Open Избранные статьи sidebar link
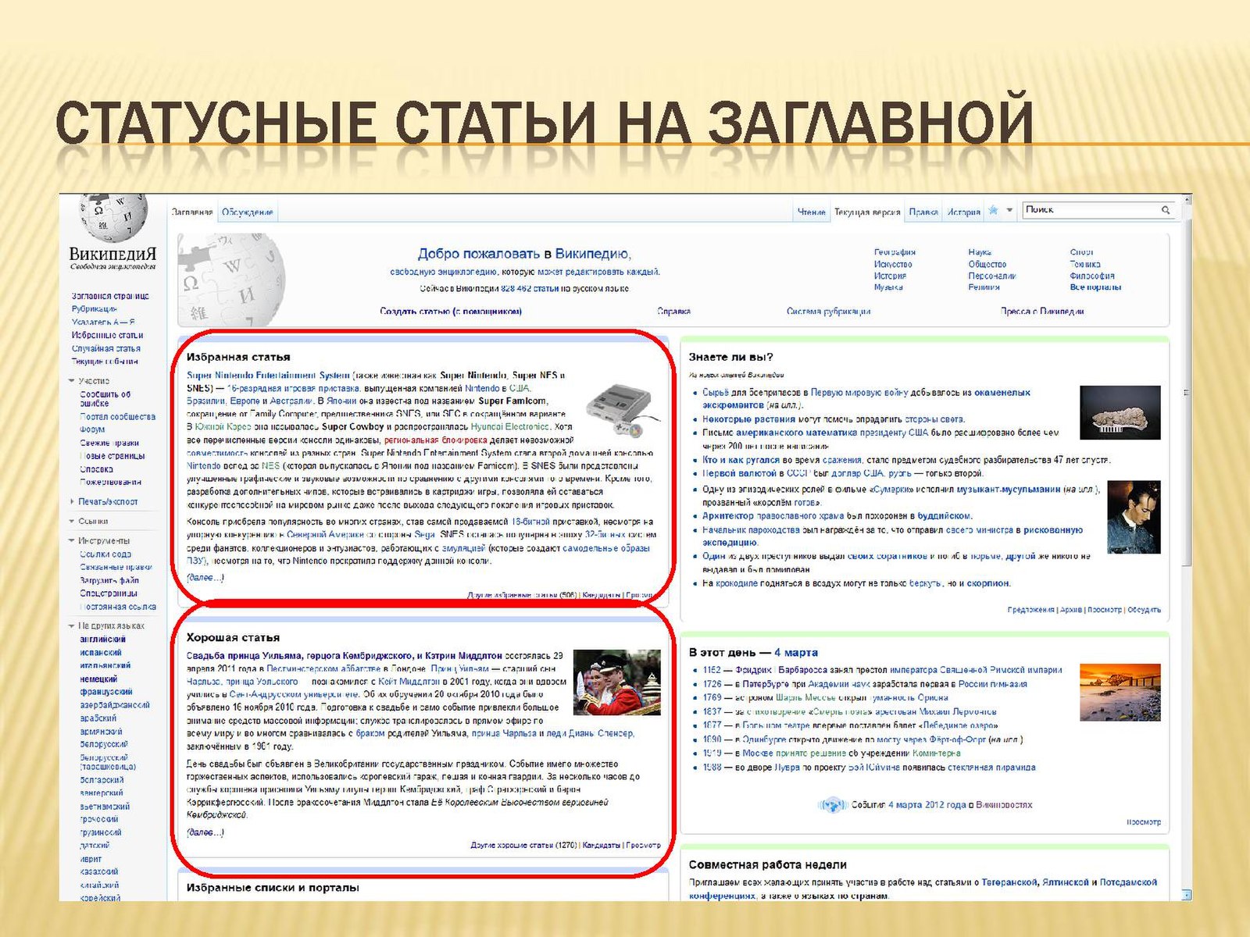The width and height of the screenshot is (1250, 937). tap(108, 335)
